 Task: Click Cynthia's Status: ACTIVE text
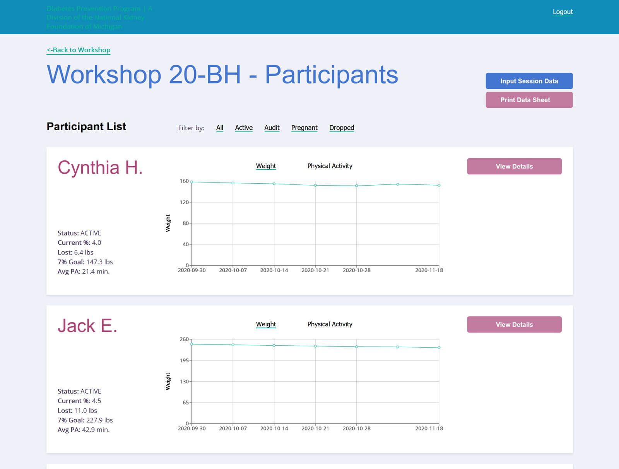(79, 233)
